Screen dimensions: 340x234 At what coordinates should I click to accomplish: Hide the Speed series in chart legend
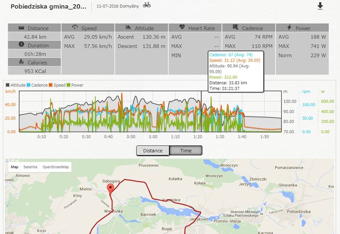tap(57, 85)
